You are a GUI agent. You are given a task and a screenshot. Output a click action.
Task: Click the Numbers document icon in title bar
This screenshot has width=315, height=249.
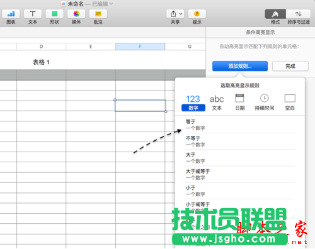click(x=63, y=4)
